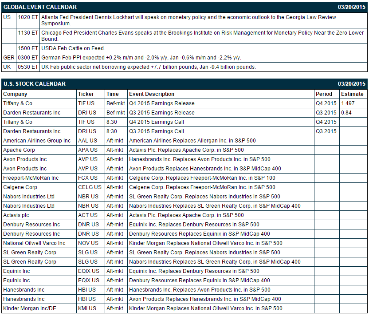Click the UK country cell
Screen dimensions: 369x316
[7, 67]
